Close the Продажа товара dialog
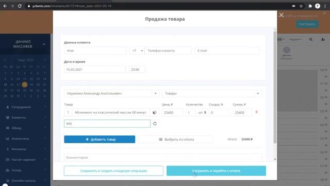 [x=281, y=15]
